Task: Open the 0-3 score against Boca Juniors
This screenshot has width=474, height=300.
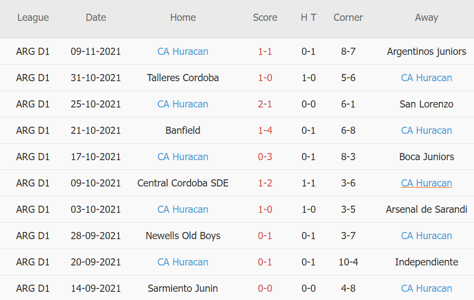Action: (x=265, y=157)
